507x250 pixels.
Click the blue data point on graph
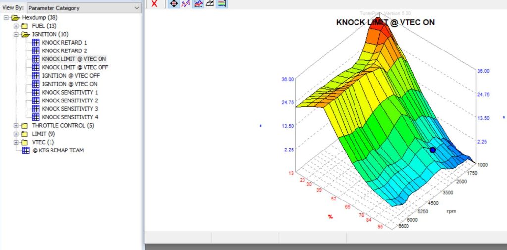pyautogui.click(x=433, y=150)
